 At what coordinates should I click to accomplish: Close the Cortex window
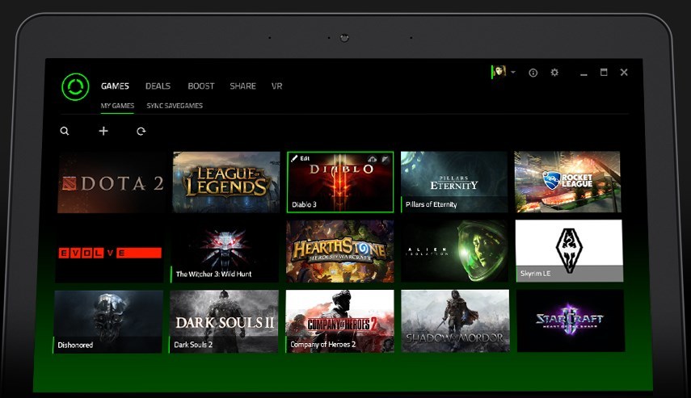click(x=624, y=72)
